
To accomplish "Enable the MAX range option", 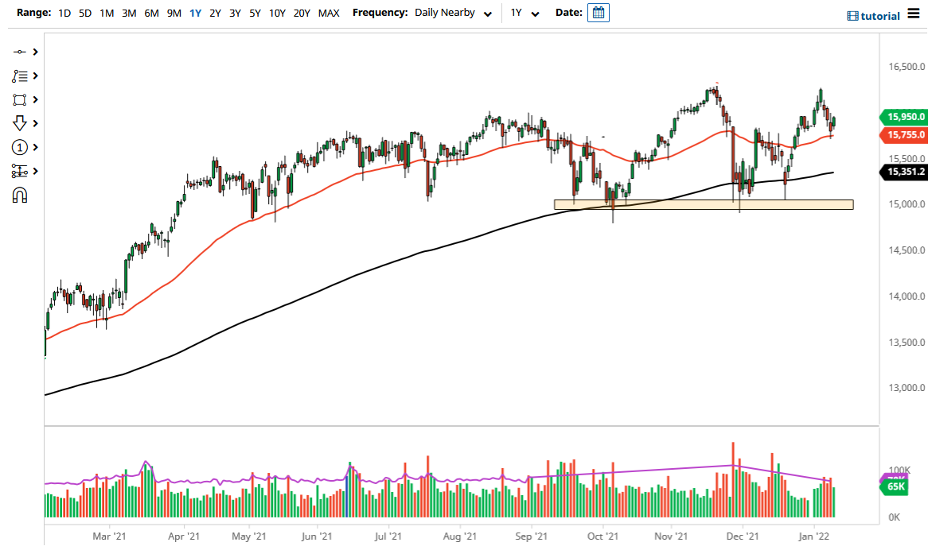I will [x=329, y=13].
